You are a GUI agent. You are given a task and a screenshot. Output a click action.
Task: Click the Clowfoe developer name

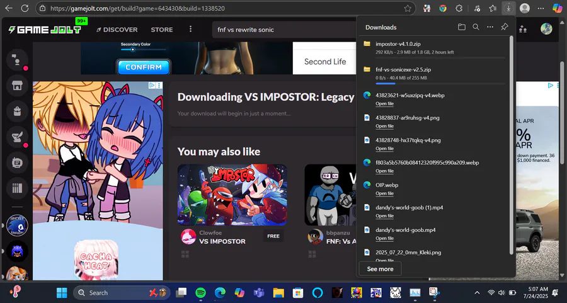coord(210,232)
